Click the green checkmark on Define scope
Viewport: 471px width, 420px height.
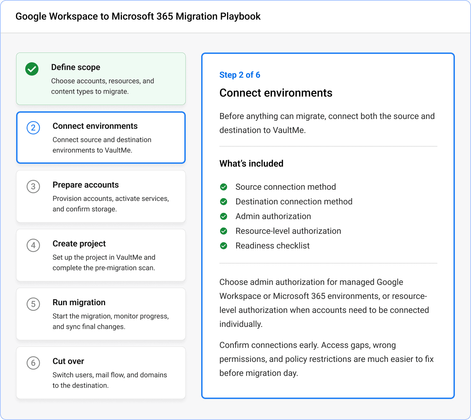click(32, 69)
